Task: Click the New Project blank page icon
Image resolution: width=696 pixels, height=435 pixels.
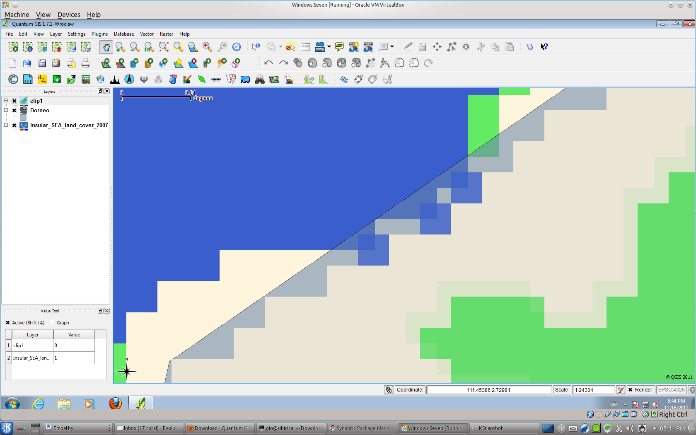Action: point(12,63)
